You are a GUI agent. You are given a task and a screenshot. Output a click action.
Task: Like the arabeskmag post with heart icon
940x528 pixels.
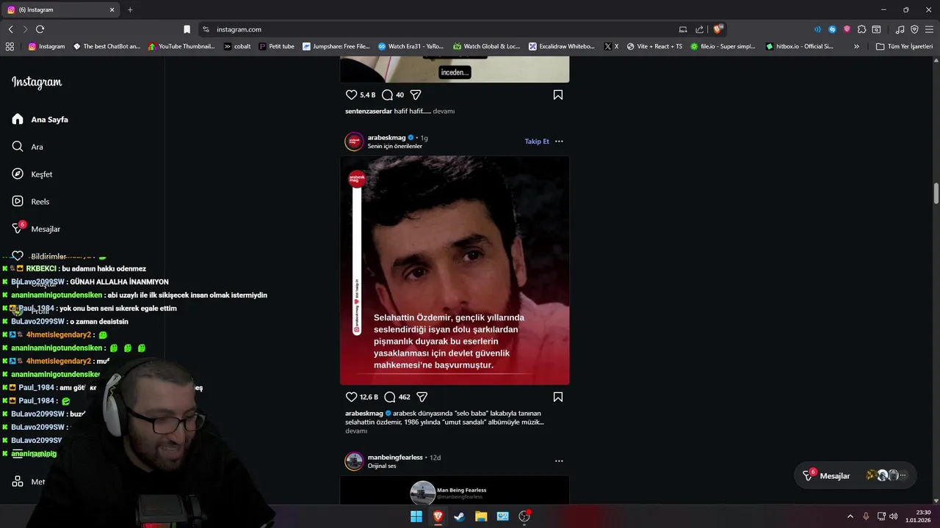351,397
